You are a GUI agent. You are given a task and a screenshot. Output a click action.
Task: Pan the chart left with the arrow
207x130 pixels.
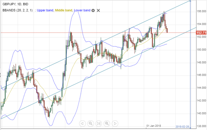(82, 124)
